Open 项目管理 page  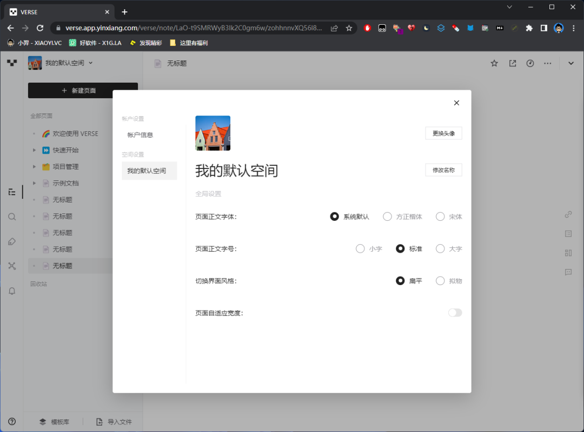(x=65, y=167)
